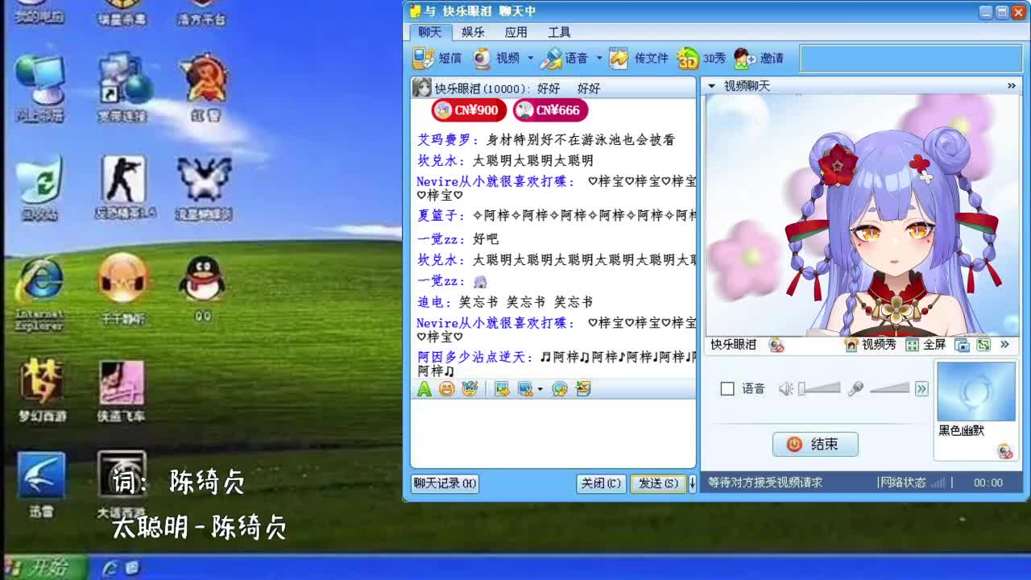Viewport: 1031px width, 580px height.
Task: Click the IE quick launch taskbar icon
Action: pos(110,568)
